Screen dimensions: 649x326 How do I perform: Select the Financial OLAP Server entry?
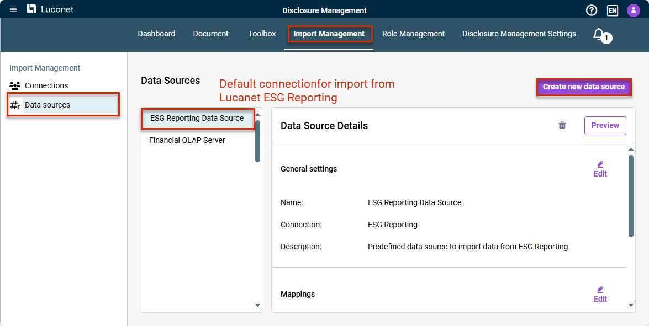click(187, 141)
